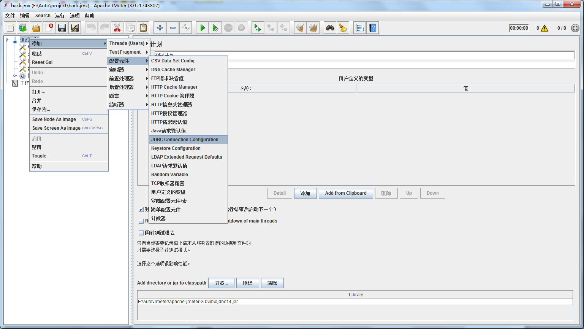Choose Random Variable config element
This screenshot has height=329, width=584.
pos(188,175)
